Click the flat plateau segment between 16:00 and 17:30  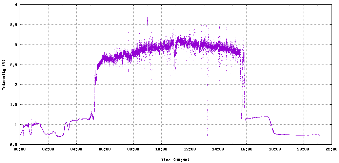[257, 117]
